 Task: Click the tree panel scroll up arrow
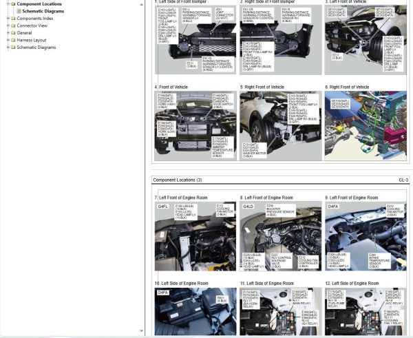(141, 5)
